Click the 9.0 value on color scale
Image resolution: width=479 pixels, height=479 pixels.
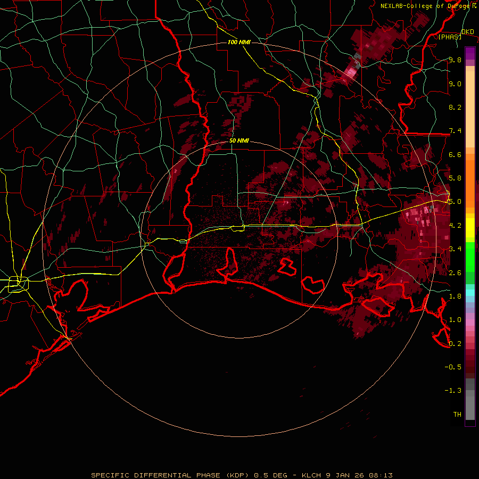tap(455, 84)
